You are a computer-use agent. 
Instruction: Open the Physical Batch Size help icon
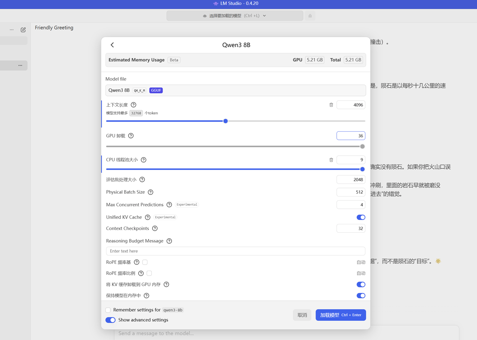coord(151,192)
